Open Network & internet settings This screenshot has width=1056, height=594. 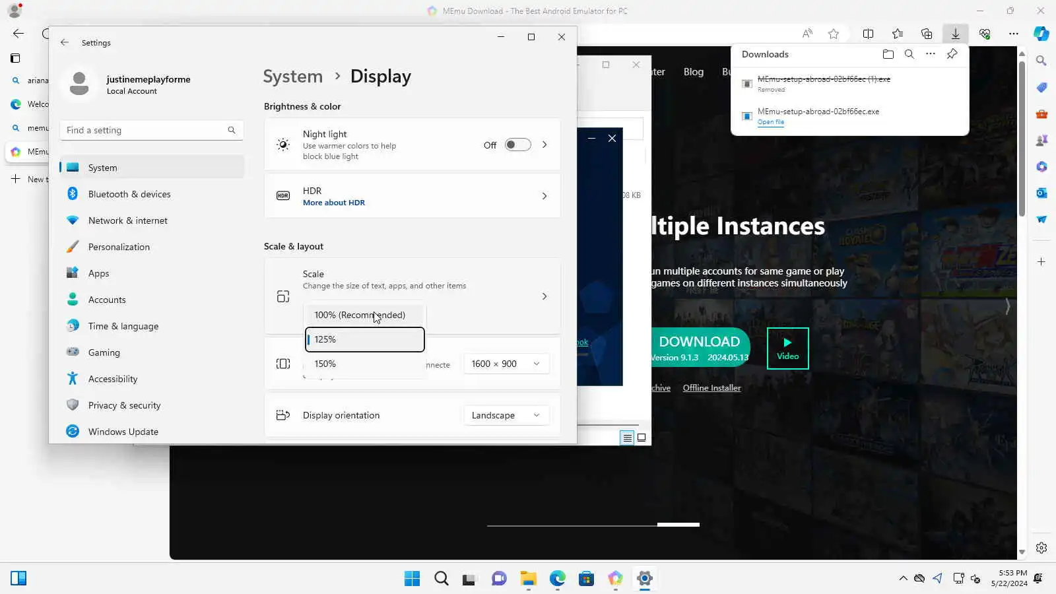coord(152,220)
